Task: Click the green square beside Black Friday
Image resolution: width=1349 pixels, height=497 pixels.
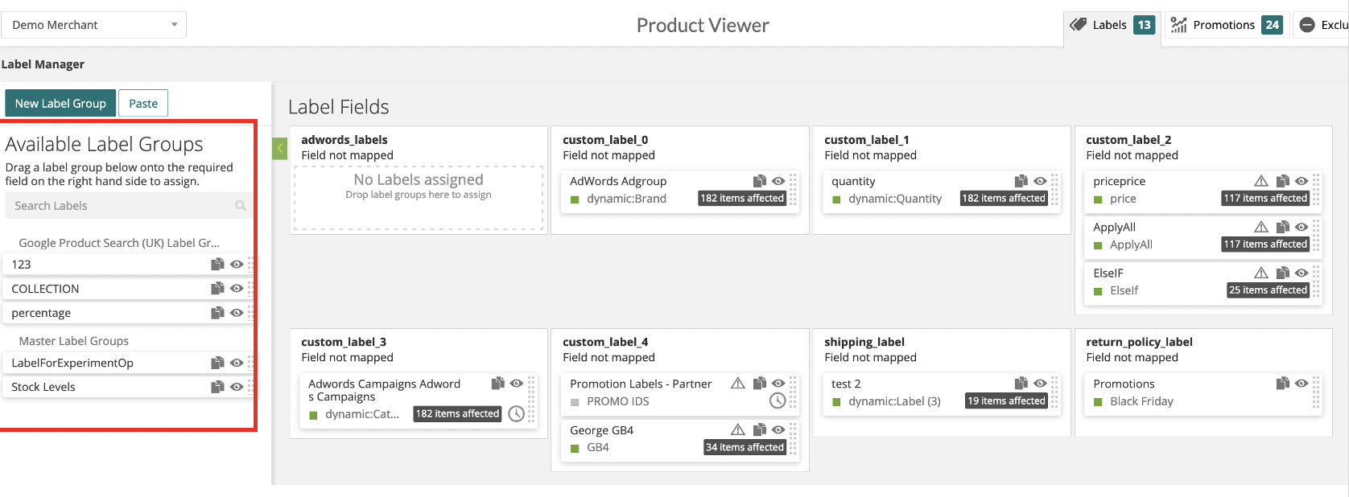Action: (1098, 402)
